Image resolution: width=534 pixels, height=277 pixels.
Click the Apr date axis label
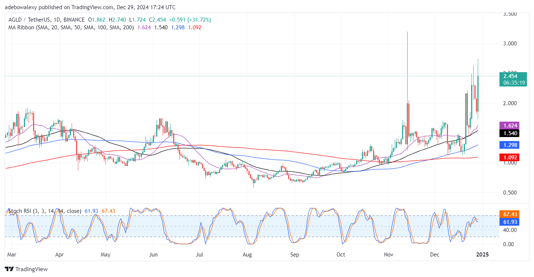pos(59,254)
